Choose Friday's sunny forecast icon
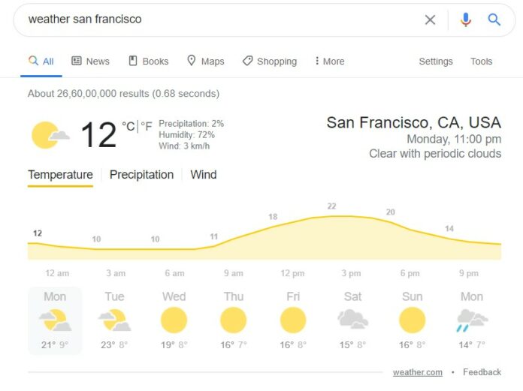Image resolution: width=523 pixels, height=391 pixels. tap(293, 320)
